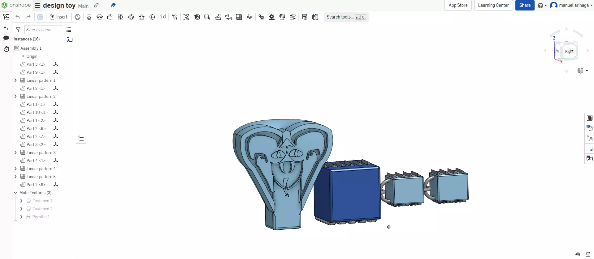Expand the Parallel 1 mate
Image resolution: width=594 pixels, height=259 pixels.
tap(21, 217)
